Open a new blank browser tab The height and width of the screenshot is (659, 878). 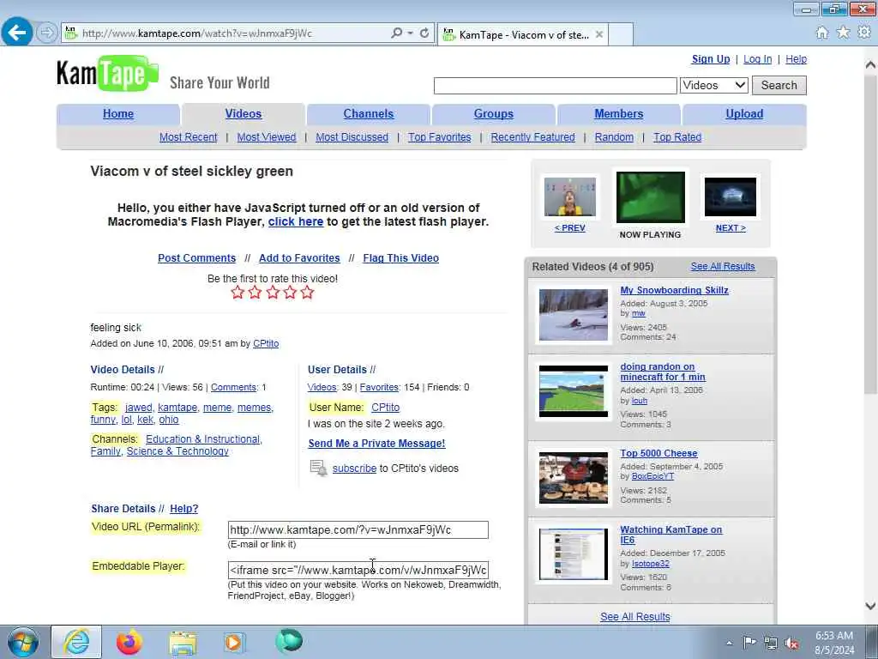click(621, 34)
